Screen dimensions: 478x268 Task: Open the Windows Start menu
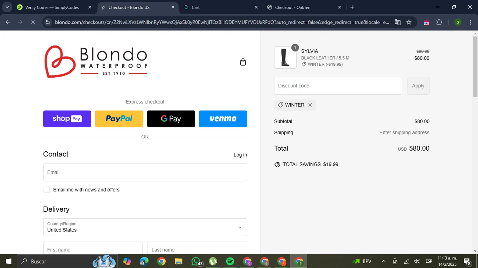(9, 261)
